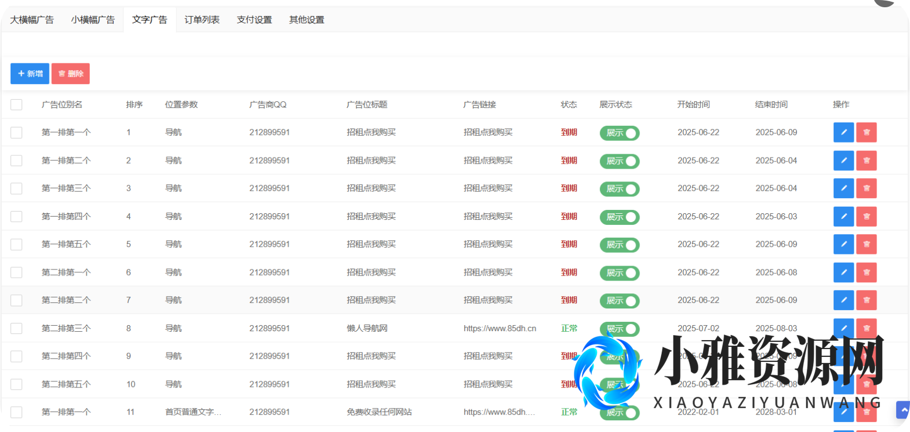The width and height of the screenshot is (910, 432).
Task: Select all rows with header checkbox
Action: click(17, 105)
